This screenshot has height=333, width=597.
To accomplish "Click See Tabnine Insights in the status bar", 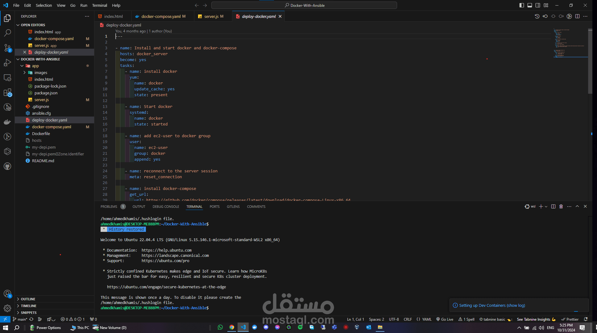I will pyautogui.click(x=536, y=319).
